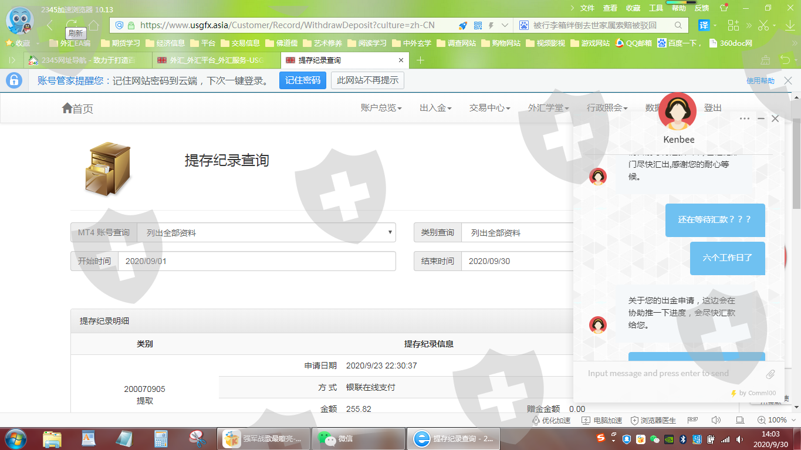Screen dimensions: 801x450
Task: Click the paperclip attachment icon in chat
Action: click(x=770, y=374)
